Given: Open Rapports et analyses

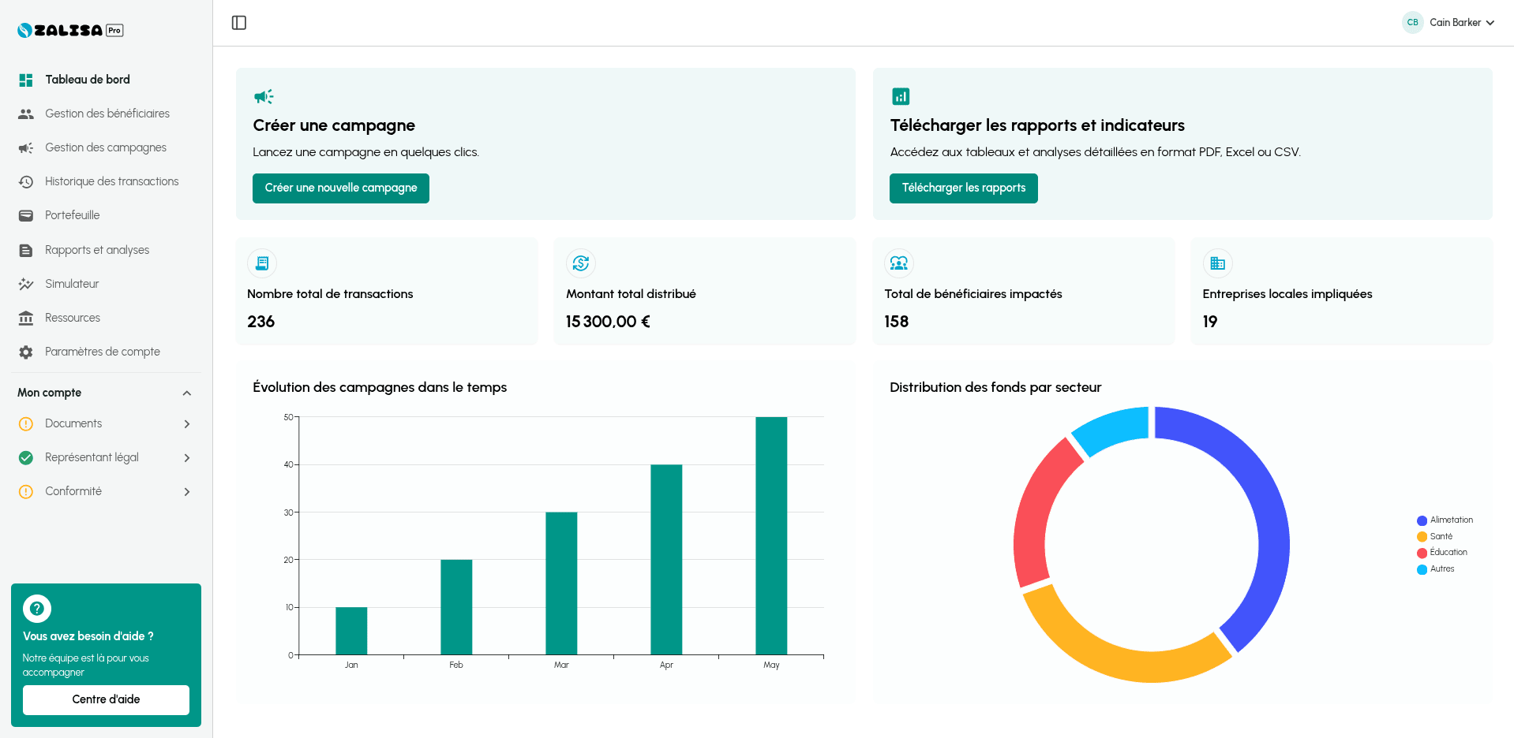Looking at the screenshot, I should [x=97, y=250].
